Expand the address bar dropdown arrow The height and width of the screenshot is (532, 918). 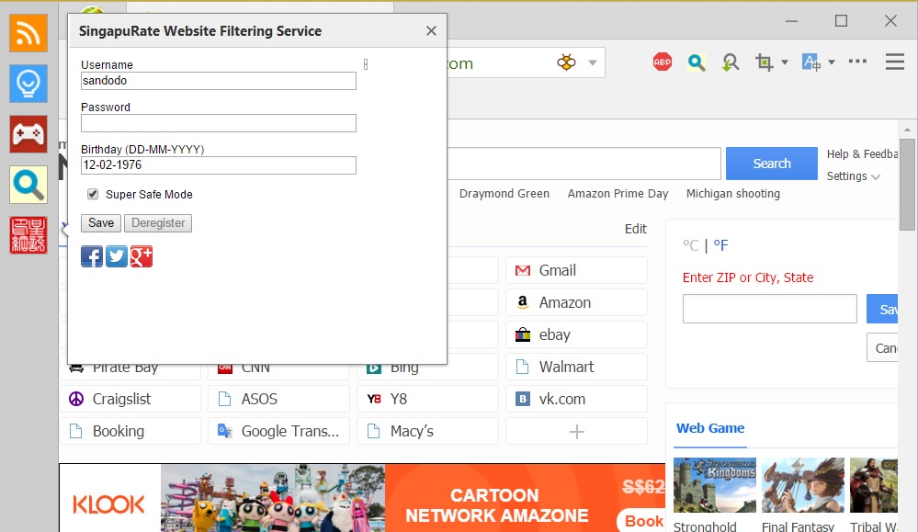pyautogui.click(x=593, y=62)
